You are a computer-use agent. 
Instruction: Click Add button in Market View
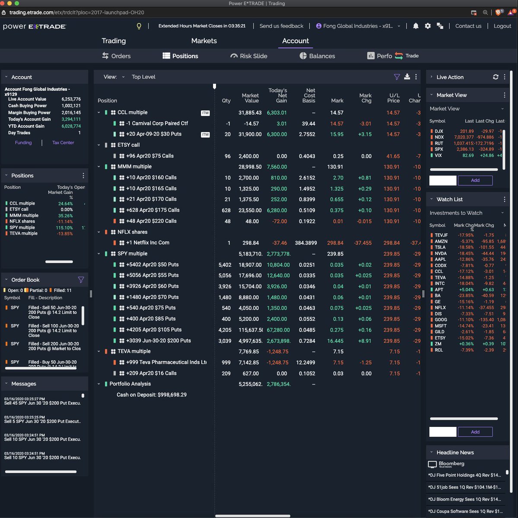475,180
